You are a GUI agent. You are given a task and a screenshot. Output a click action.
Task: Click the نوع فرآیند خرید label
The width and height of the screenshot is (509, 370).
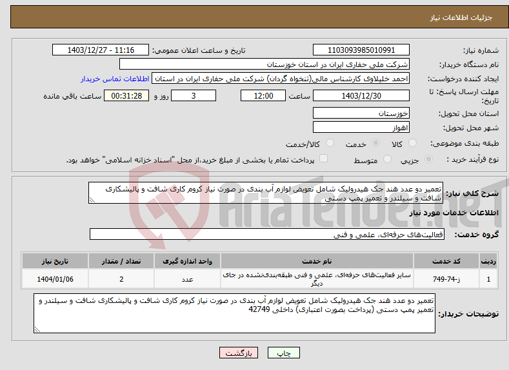click(473, 159)
